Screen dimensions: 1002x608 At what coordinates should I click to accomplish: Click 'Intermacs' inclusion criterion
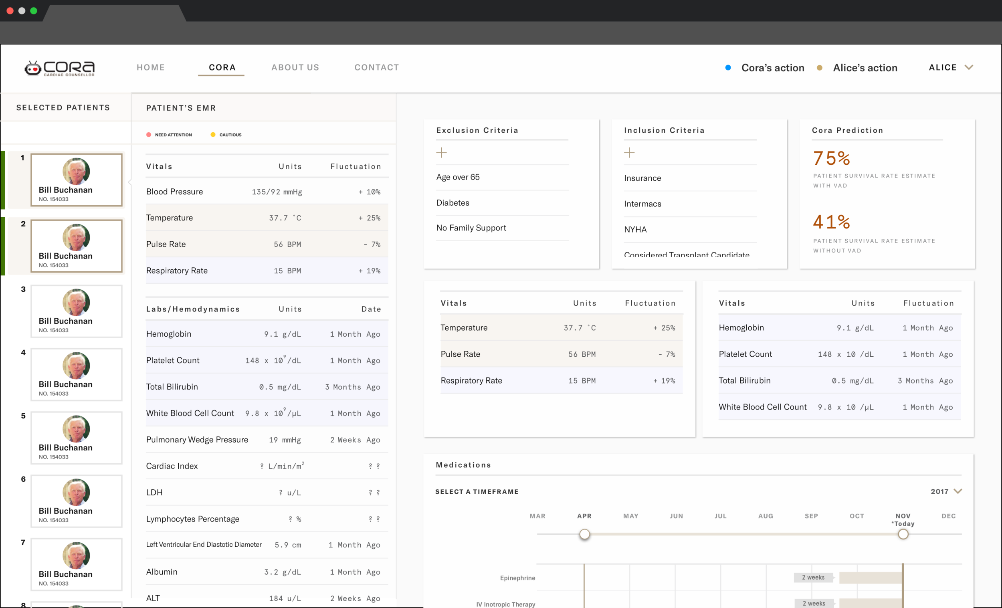(x=642, y=204)
